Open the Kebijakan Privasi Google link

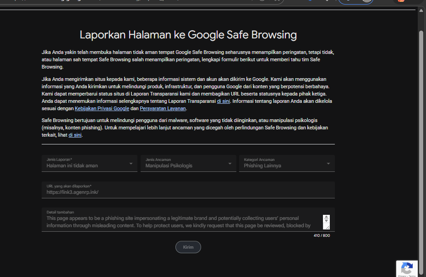click(x=102, y=108)
